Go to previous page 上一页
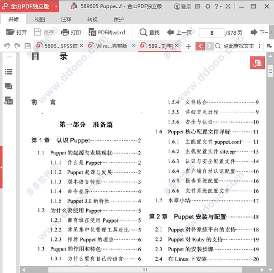This screenshot has width=274, height=273. pyautogui.click(x=179, y=32)
